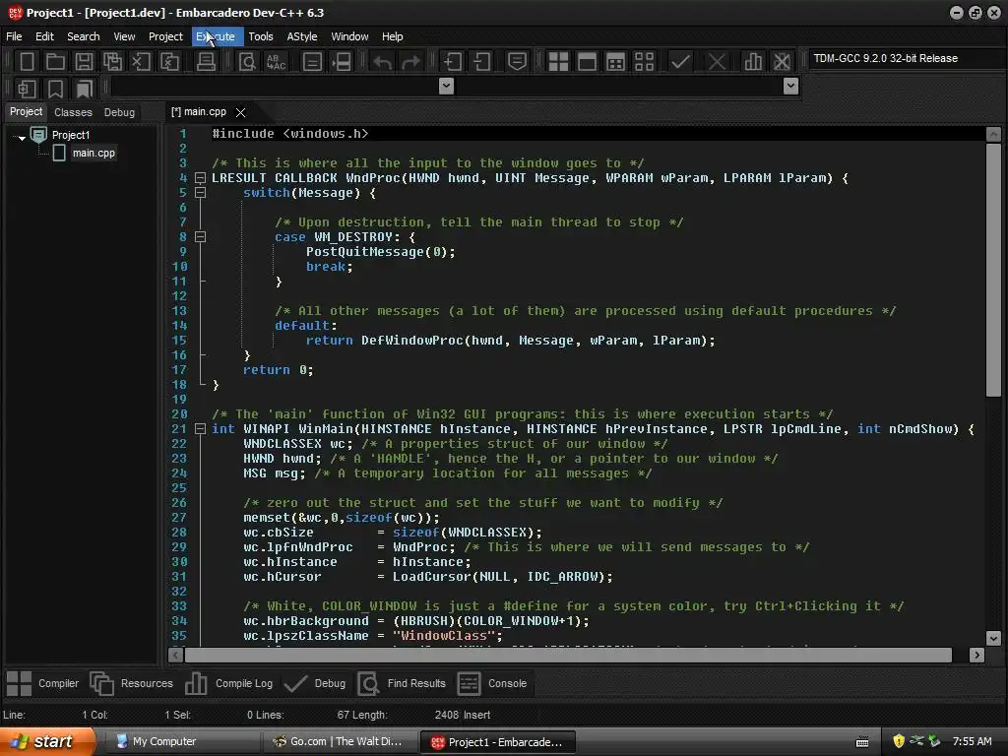Collapse the switch fold at line 5

(x=200, y=193)
